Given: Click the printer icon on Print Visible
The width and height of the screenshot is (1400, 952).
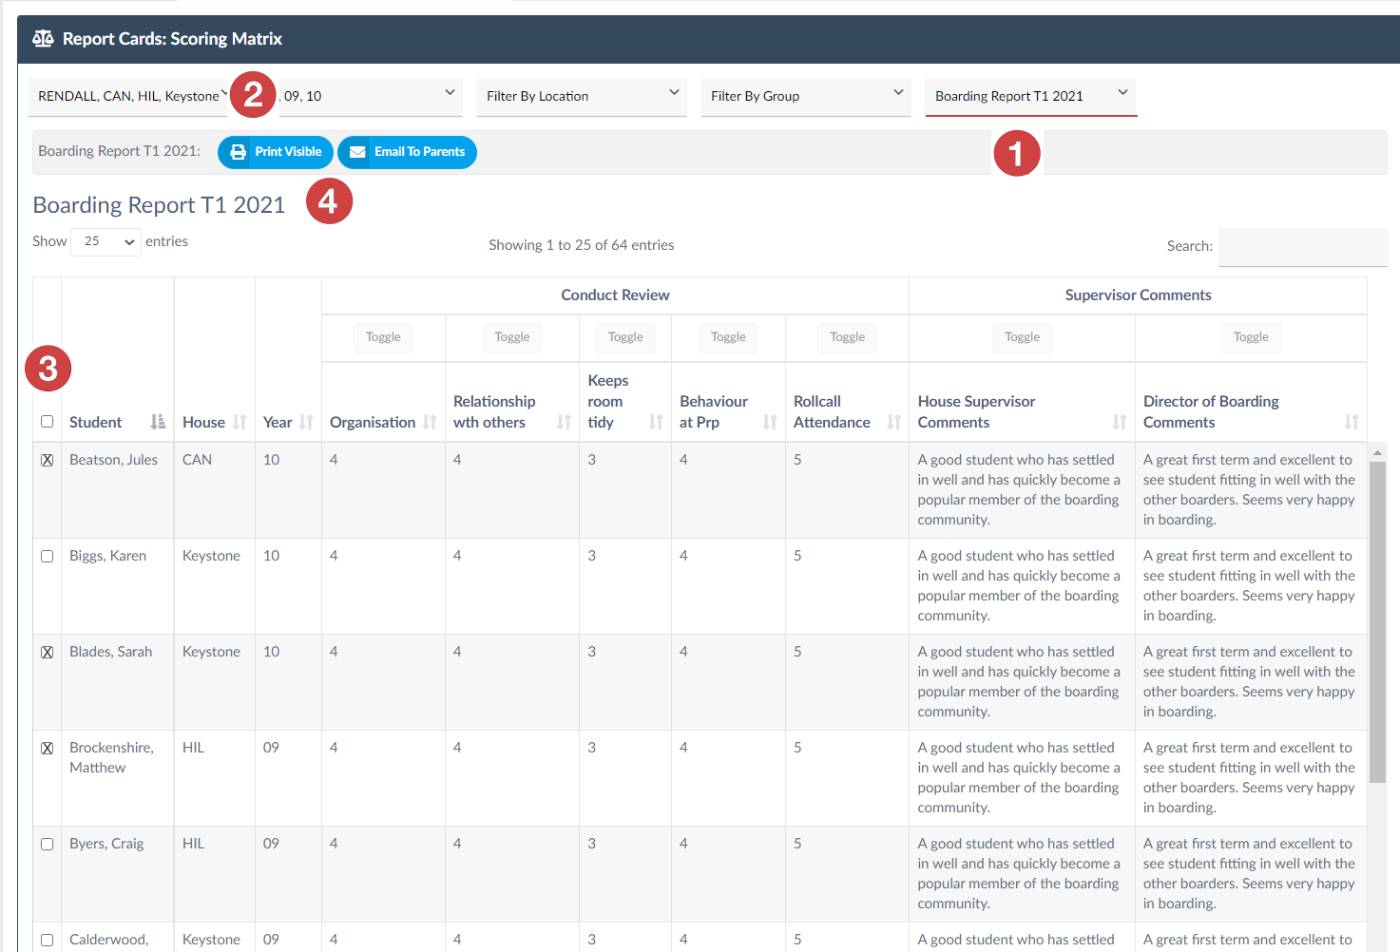Looking at the screenshot, I should coord(238,152).
